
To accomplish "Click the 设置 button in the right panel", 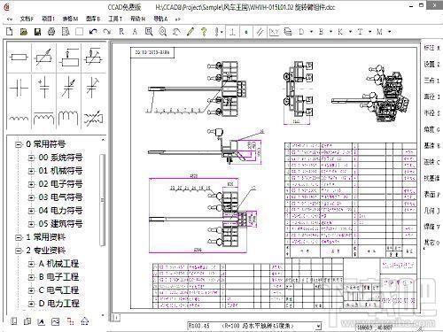I will [431, 64].
